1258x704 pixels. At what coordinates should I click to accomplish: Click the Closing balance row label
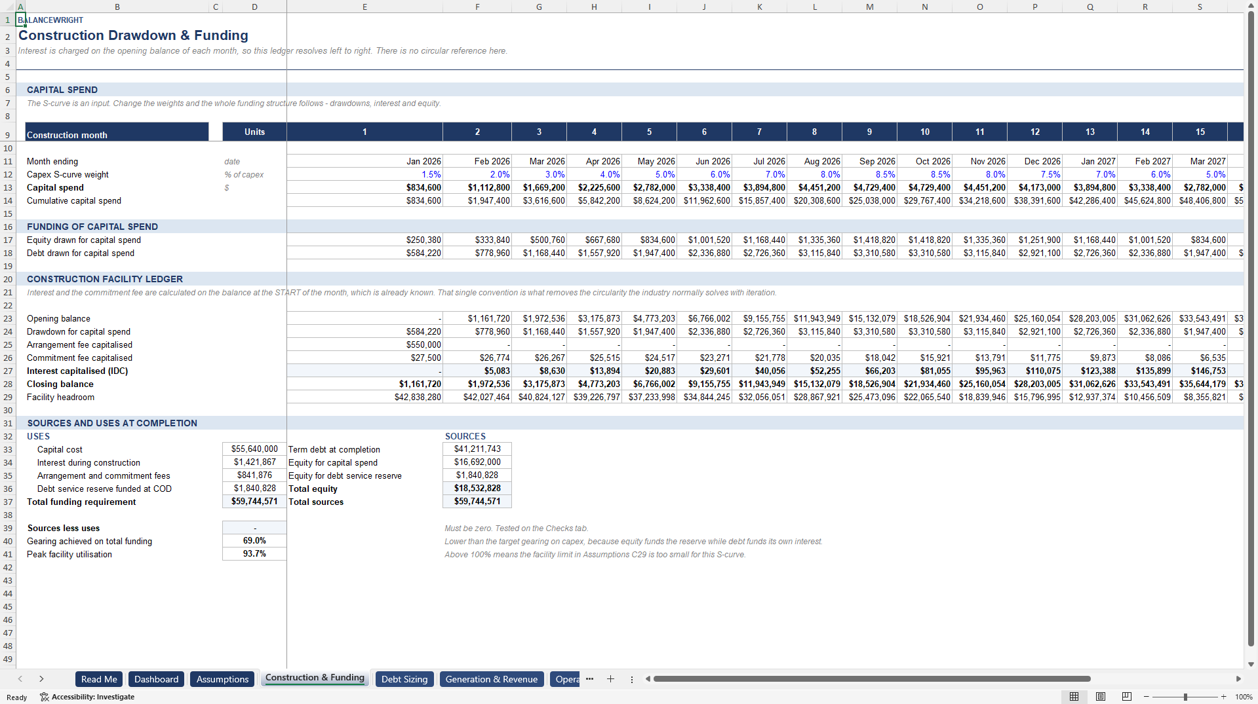(60, 384)
